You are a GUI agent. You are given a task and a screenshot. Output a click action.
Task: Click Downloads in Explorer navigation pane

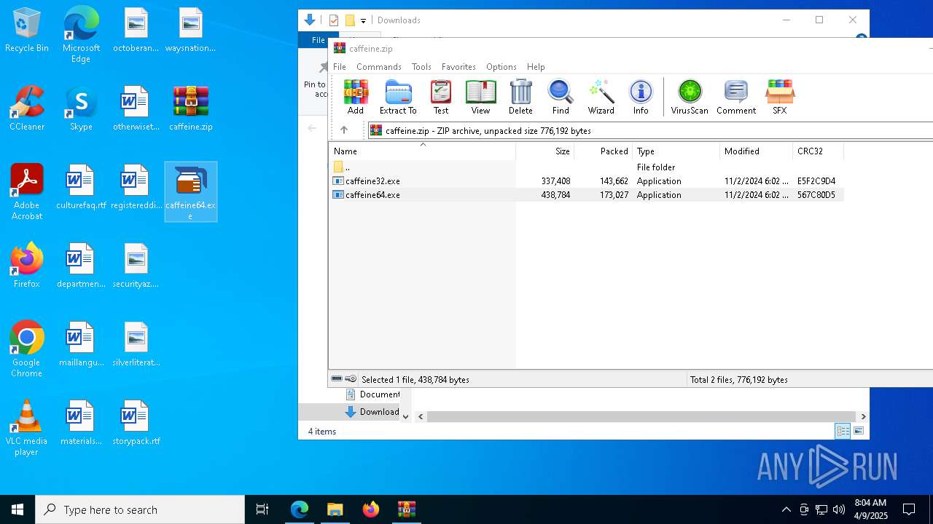[372, 411]
